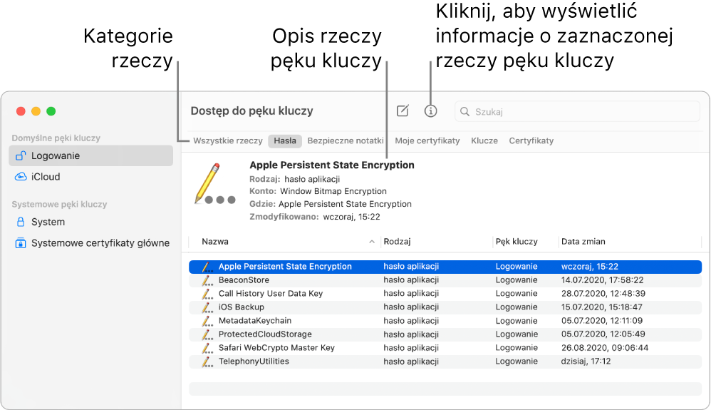The image size is (711, 410).
Task: Click the pencil icon beside iOS Backup
Action: [x=207, y=307]
